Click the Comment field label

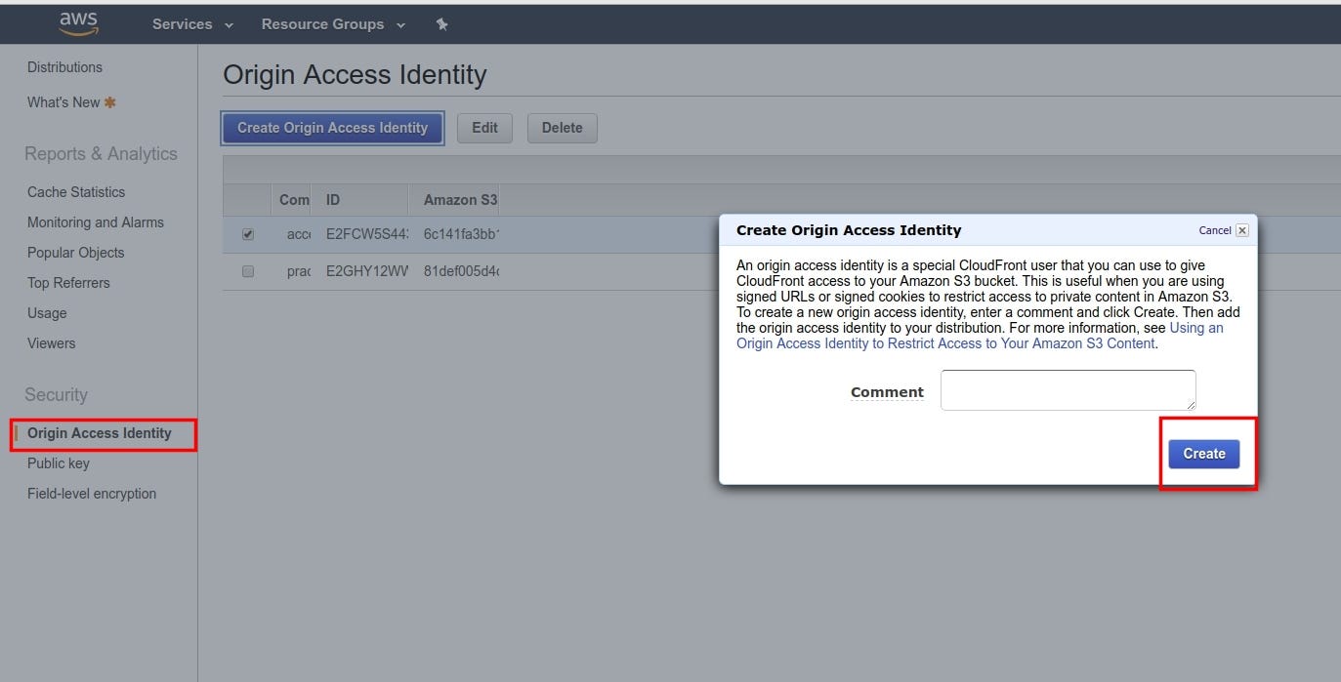tap(887, 392)
